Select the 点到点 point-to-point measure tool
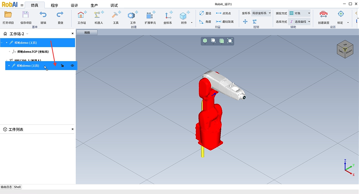The width and height of the screenshot is (359, 194). [x=223, y=13]
